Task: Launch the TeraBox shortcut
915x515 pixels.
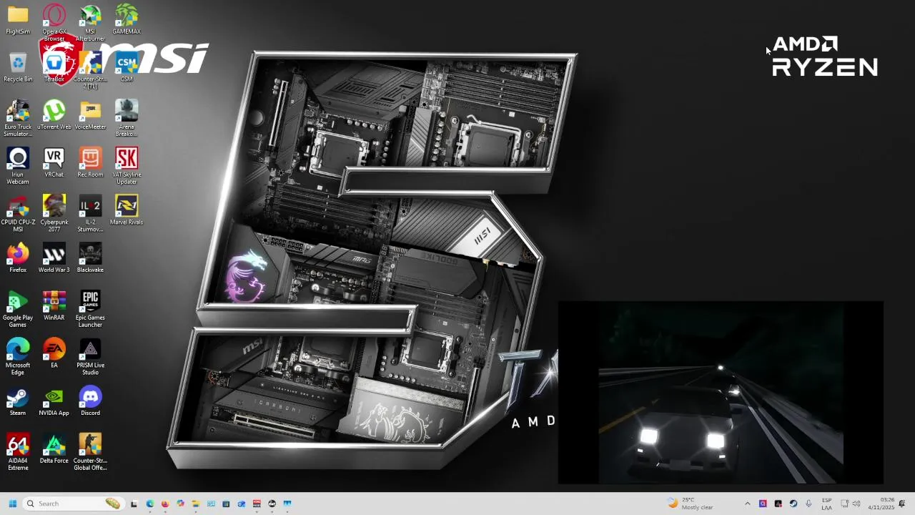Action: coord(54,68)
